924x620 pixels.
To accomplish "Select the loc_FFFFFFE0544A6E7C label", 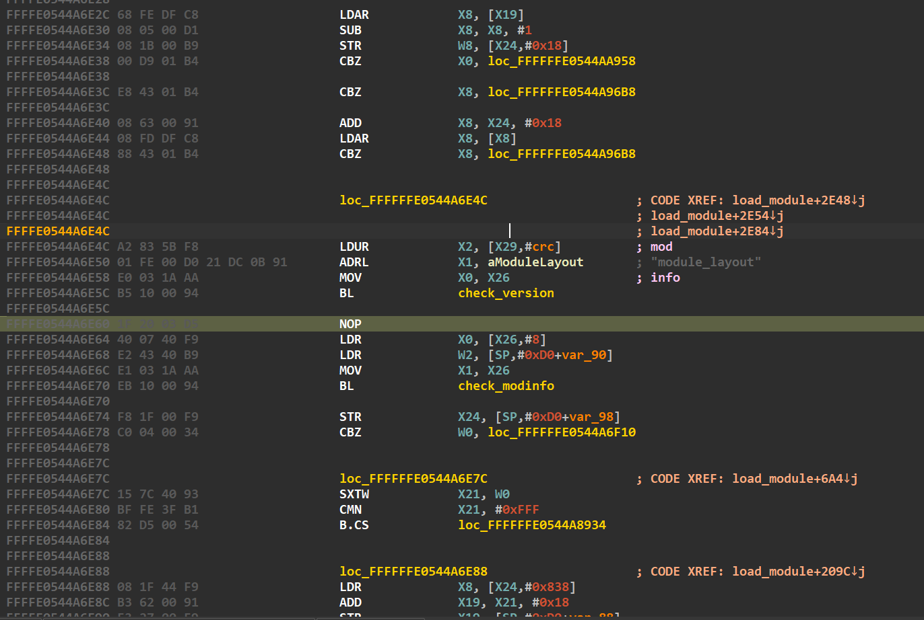I will 414,479.
